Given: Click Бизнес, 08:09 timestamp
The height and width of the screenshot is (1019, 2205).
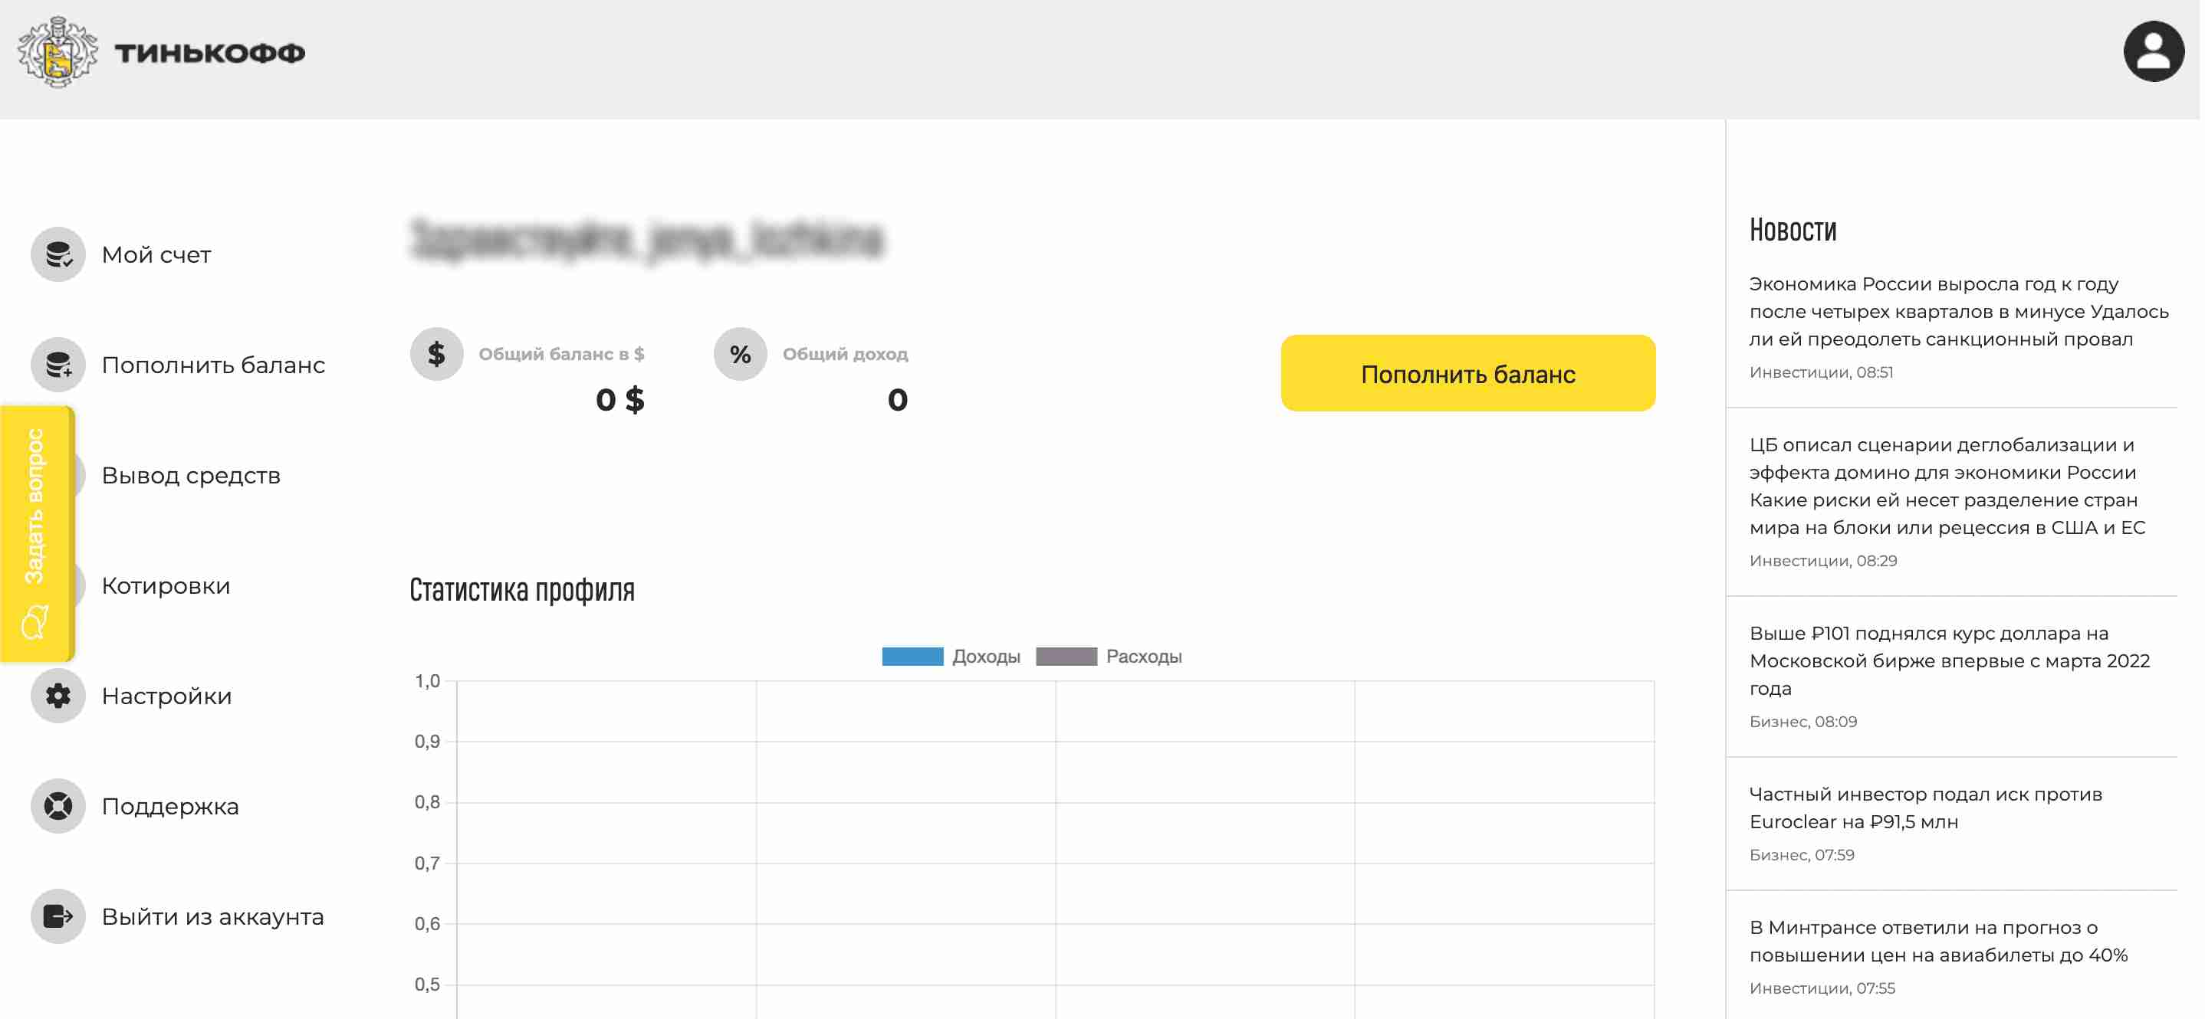Looking at the screenshot, I should [1802, 721].
